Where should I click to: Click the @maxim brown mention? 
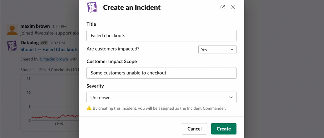coord(54,59)
